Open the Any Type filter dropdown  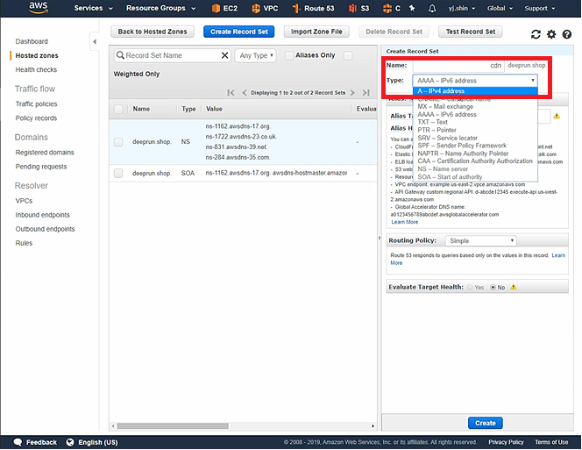(255, 55)
